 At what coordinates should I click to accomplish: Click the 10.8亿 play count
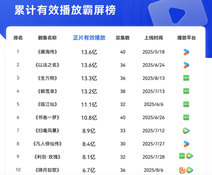(89, 118)
